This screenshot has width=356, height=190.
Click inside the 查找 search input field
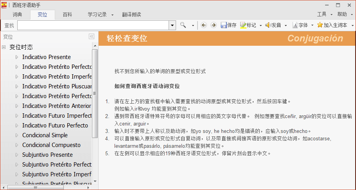pos(93,25)
